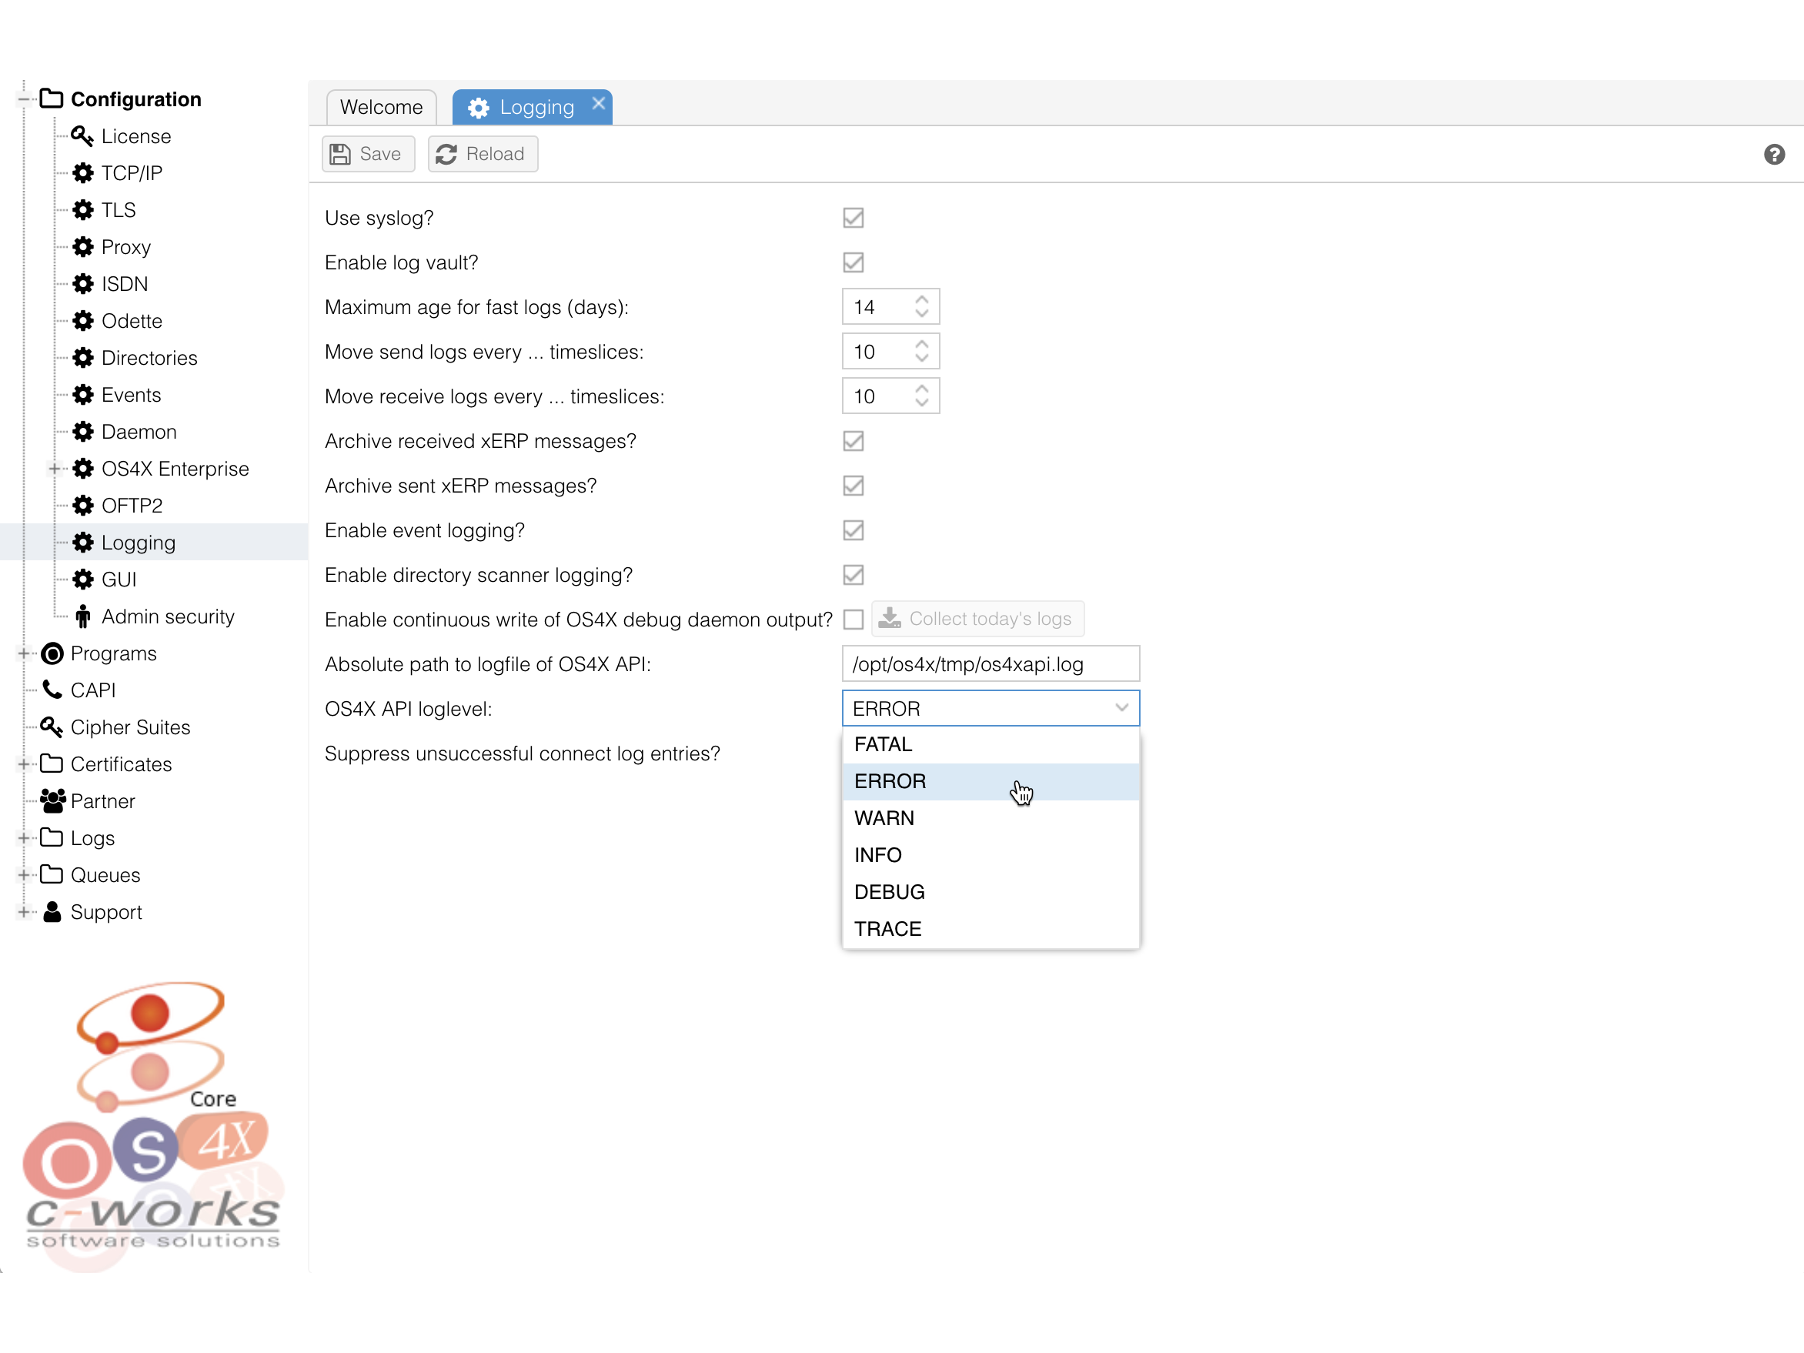Click the Save button
The image size is (1804, 1353).
[x=368, y=154]
